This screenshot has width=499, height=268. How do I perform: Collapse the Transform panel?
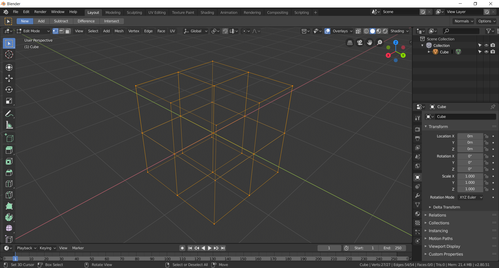(438, 127)
